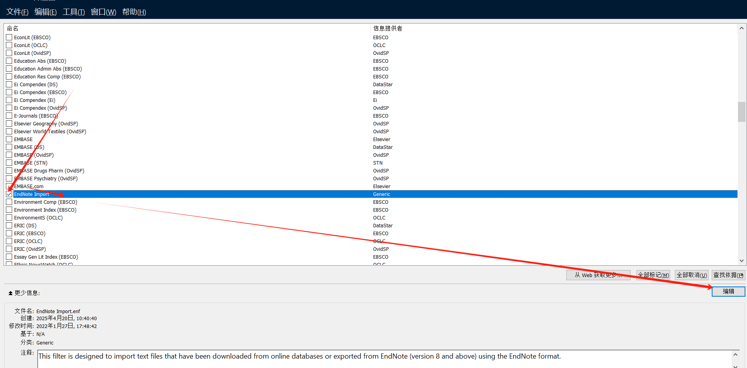Click the 编辑 button

click(728, 292)
